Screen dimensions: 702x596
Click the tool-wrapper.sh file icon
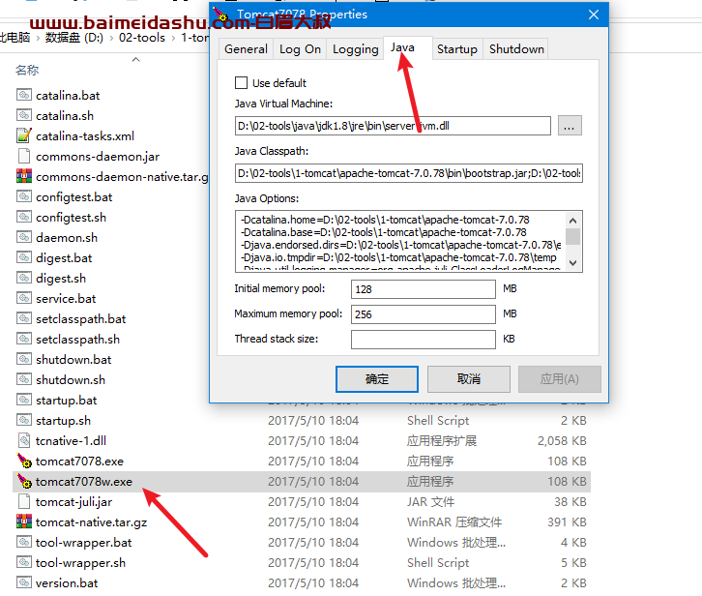point(24,562)
